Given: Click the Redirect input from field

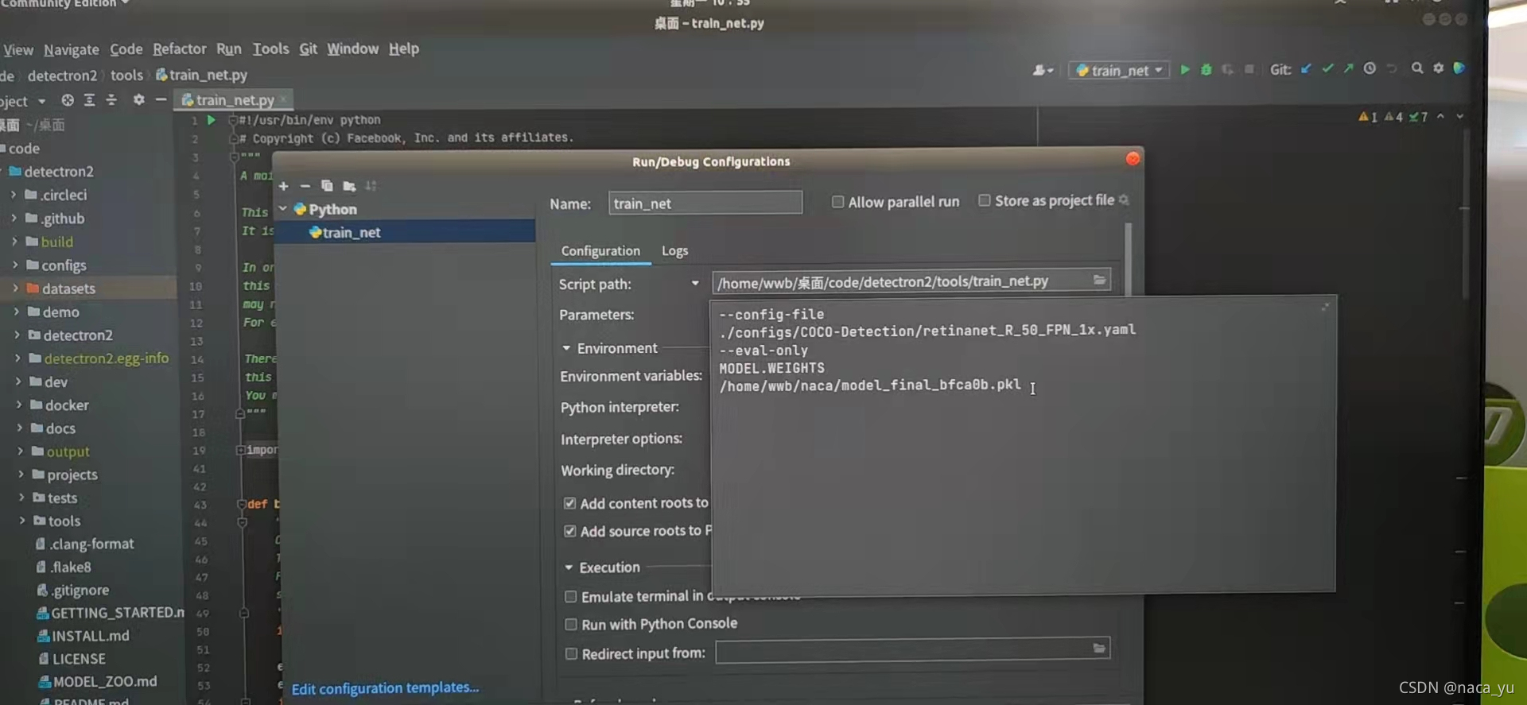Looking at the screenshot, I should coord(912,651).
